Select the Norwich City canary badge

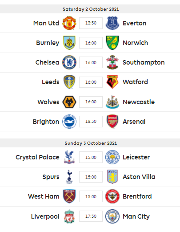click(112, 43)
